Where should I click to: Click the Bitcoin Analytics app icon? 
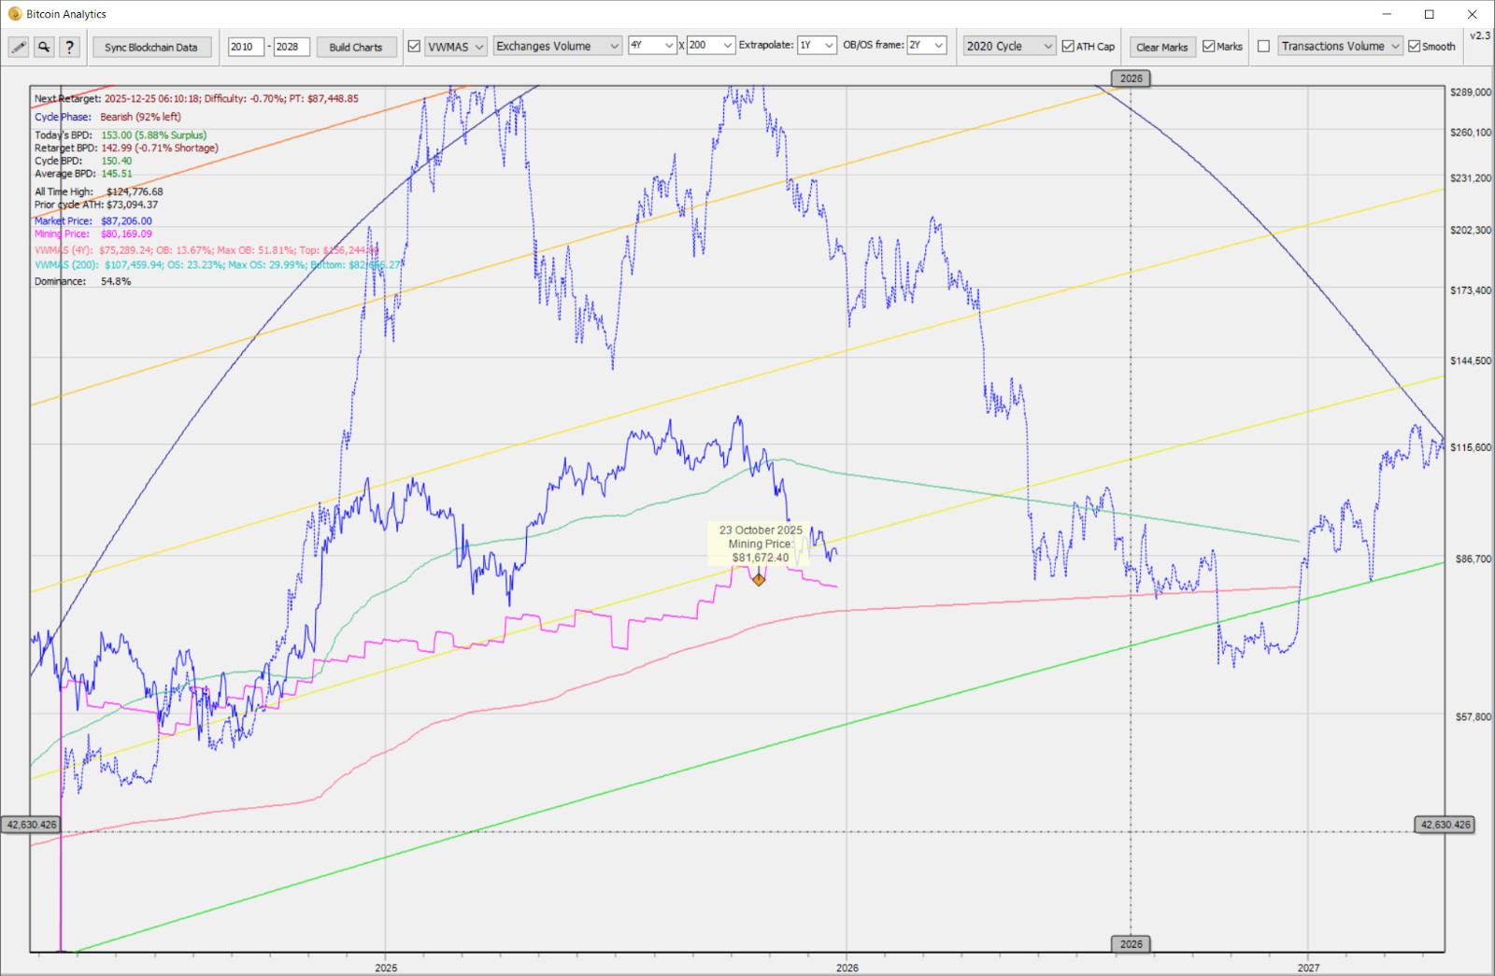[x=14, y=14]
